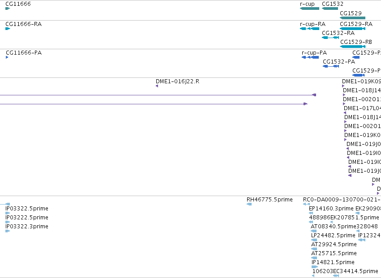The height and width of the screenshot is (278, 381).
Task: Open the AT25715.5prime EST
Action: pyautogui.click(x=314, y=258)
